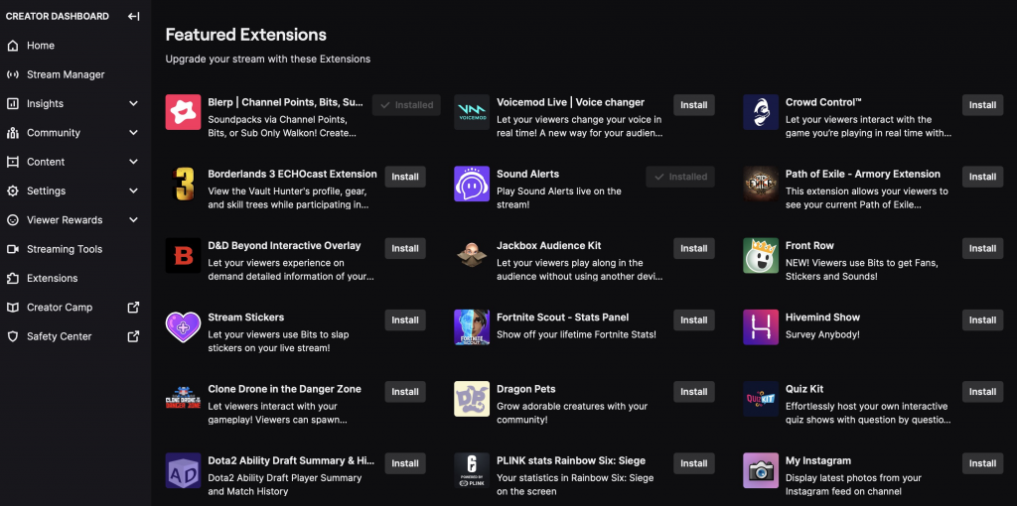1017x506 pixels.
Task: Click the Sound Alerts logo
Action: tap(472, 184)
